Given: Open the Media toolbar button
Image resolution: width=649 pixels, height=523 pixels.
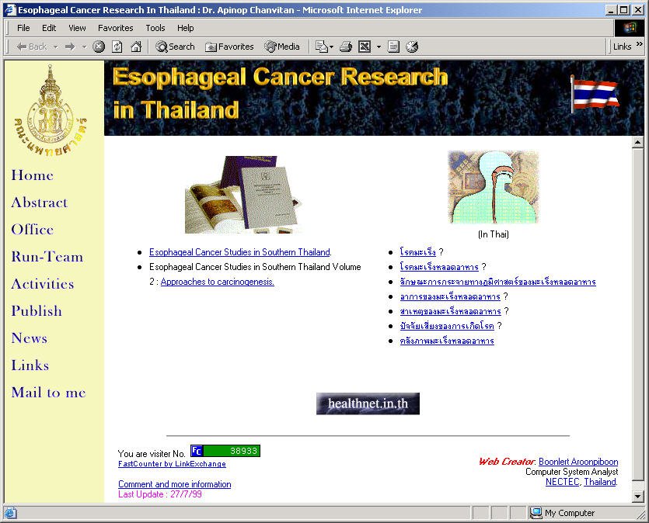Looking at the screenshot, I should [x=281, y=47].
